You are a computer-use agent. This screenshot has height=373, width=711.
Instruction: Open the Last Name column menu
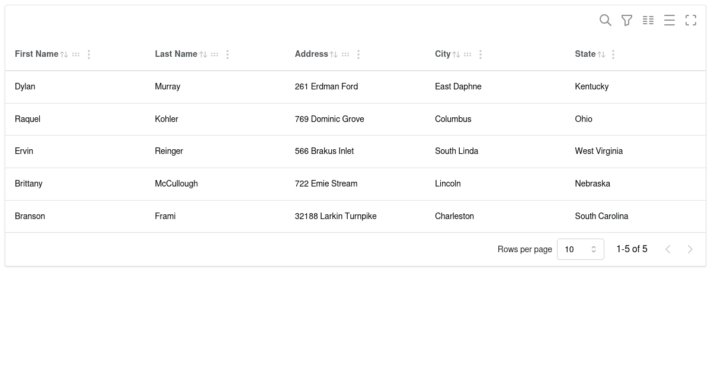228,54
